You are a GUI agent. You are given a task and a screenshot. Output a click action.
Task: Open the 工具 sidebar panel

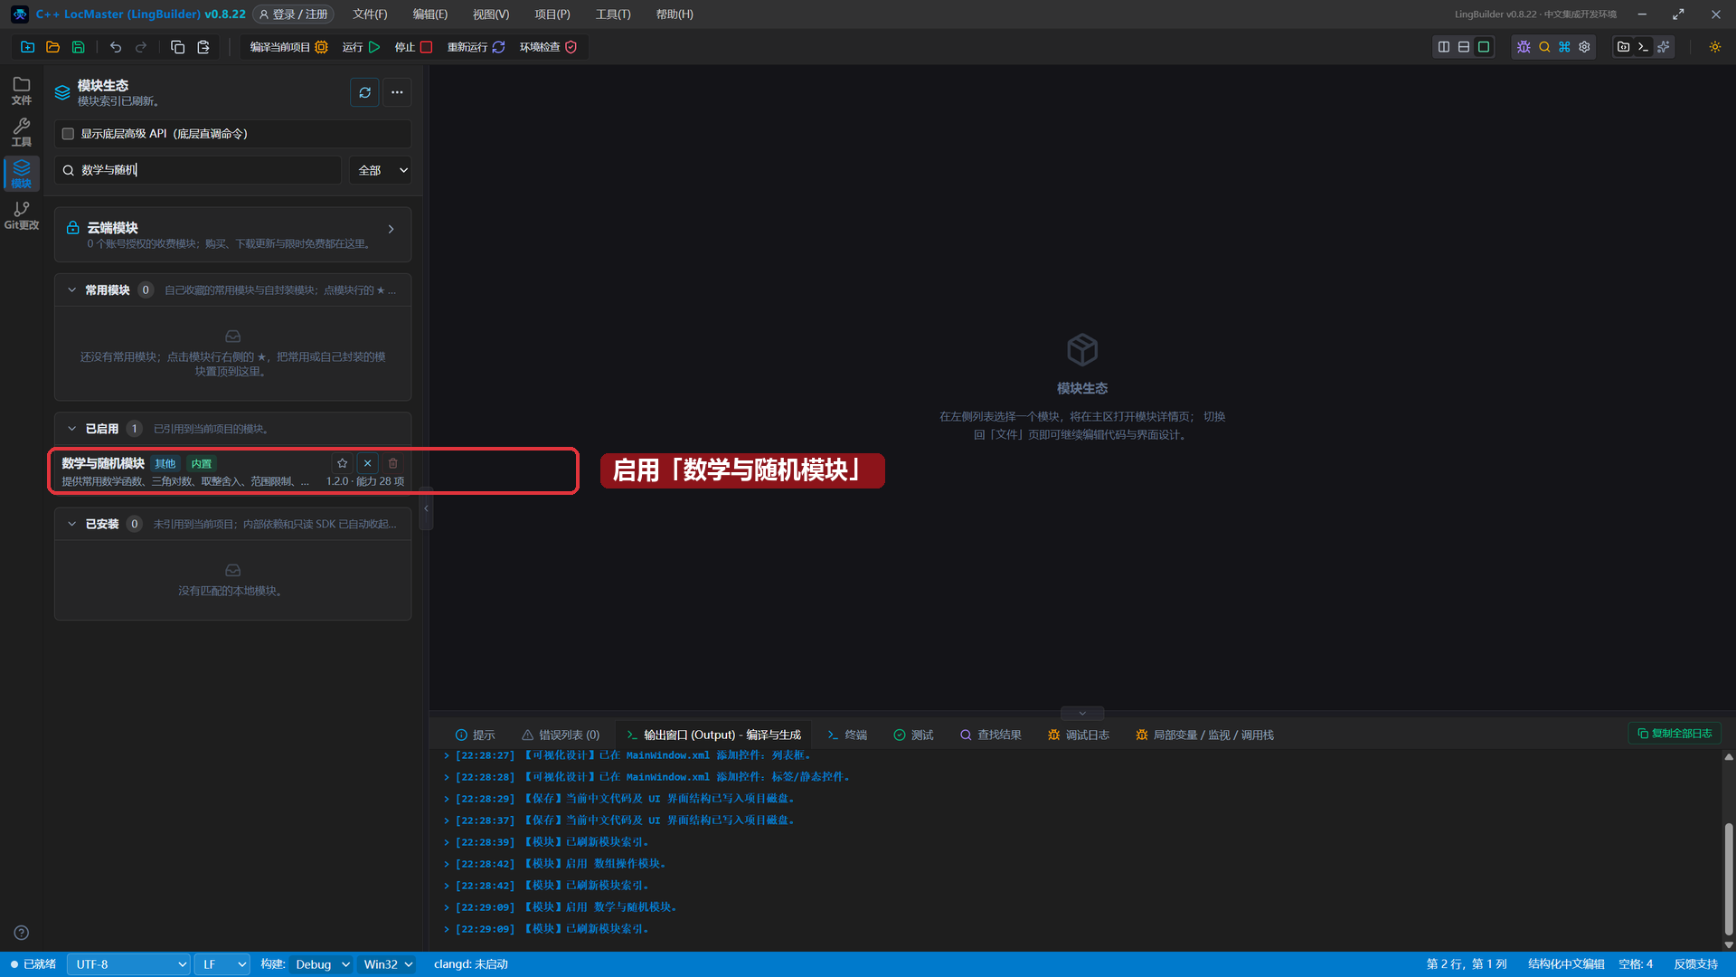[22, 133]
